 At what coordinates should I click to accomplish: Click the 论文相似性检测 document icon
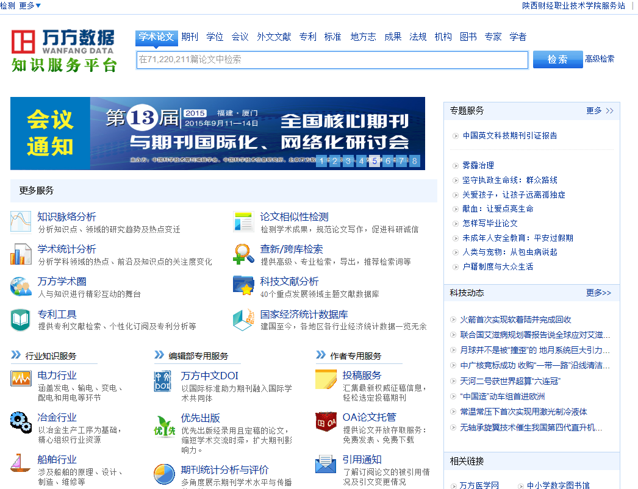[x=244, y=222]
